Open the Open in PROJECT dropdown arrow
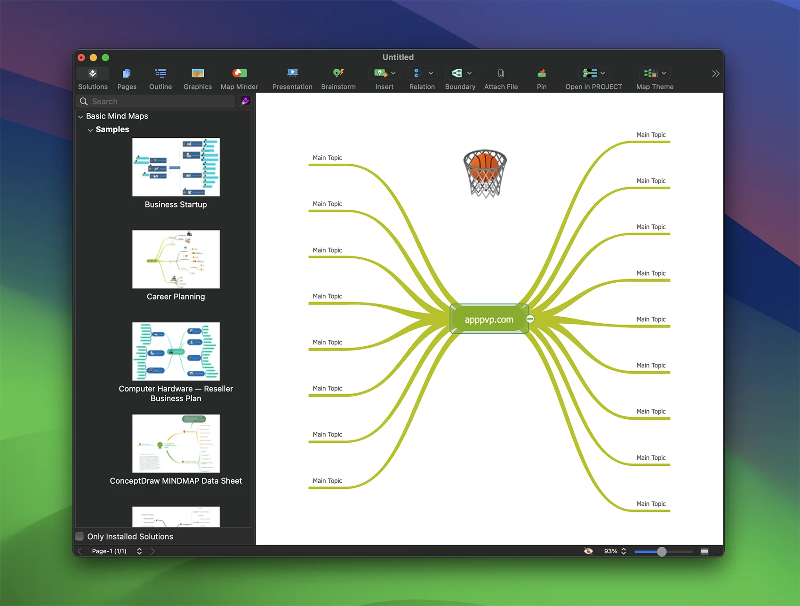 click(603, 73)
